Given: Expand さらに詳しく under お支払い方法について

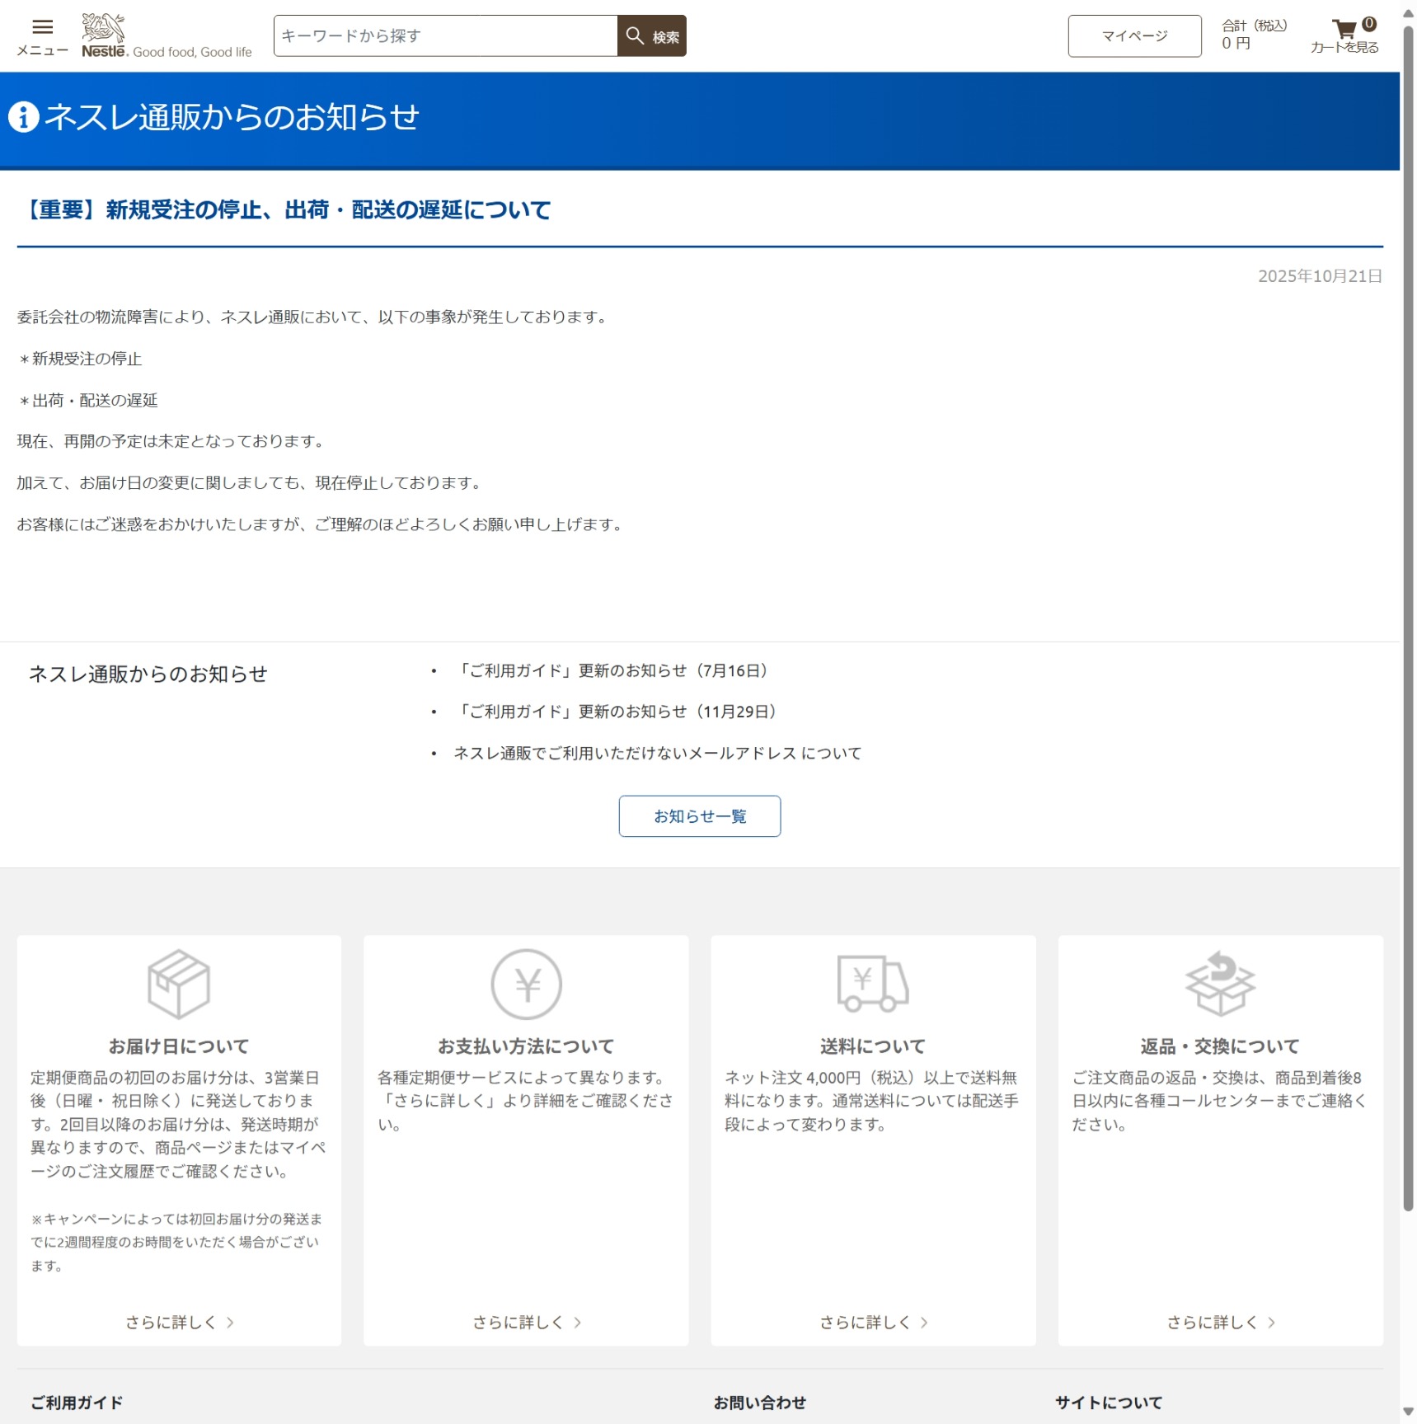Looking at the screenshot, I should click(x=526, y=1323).
